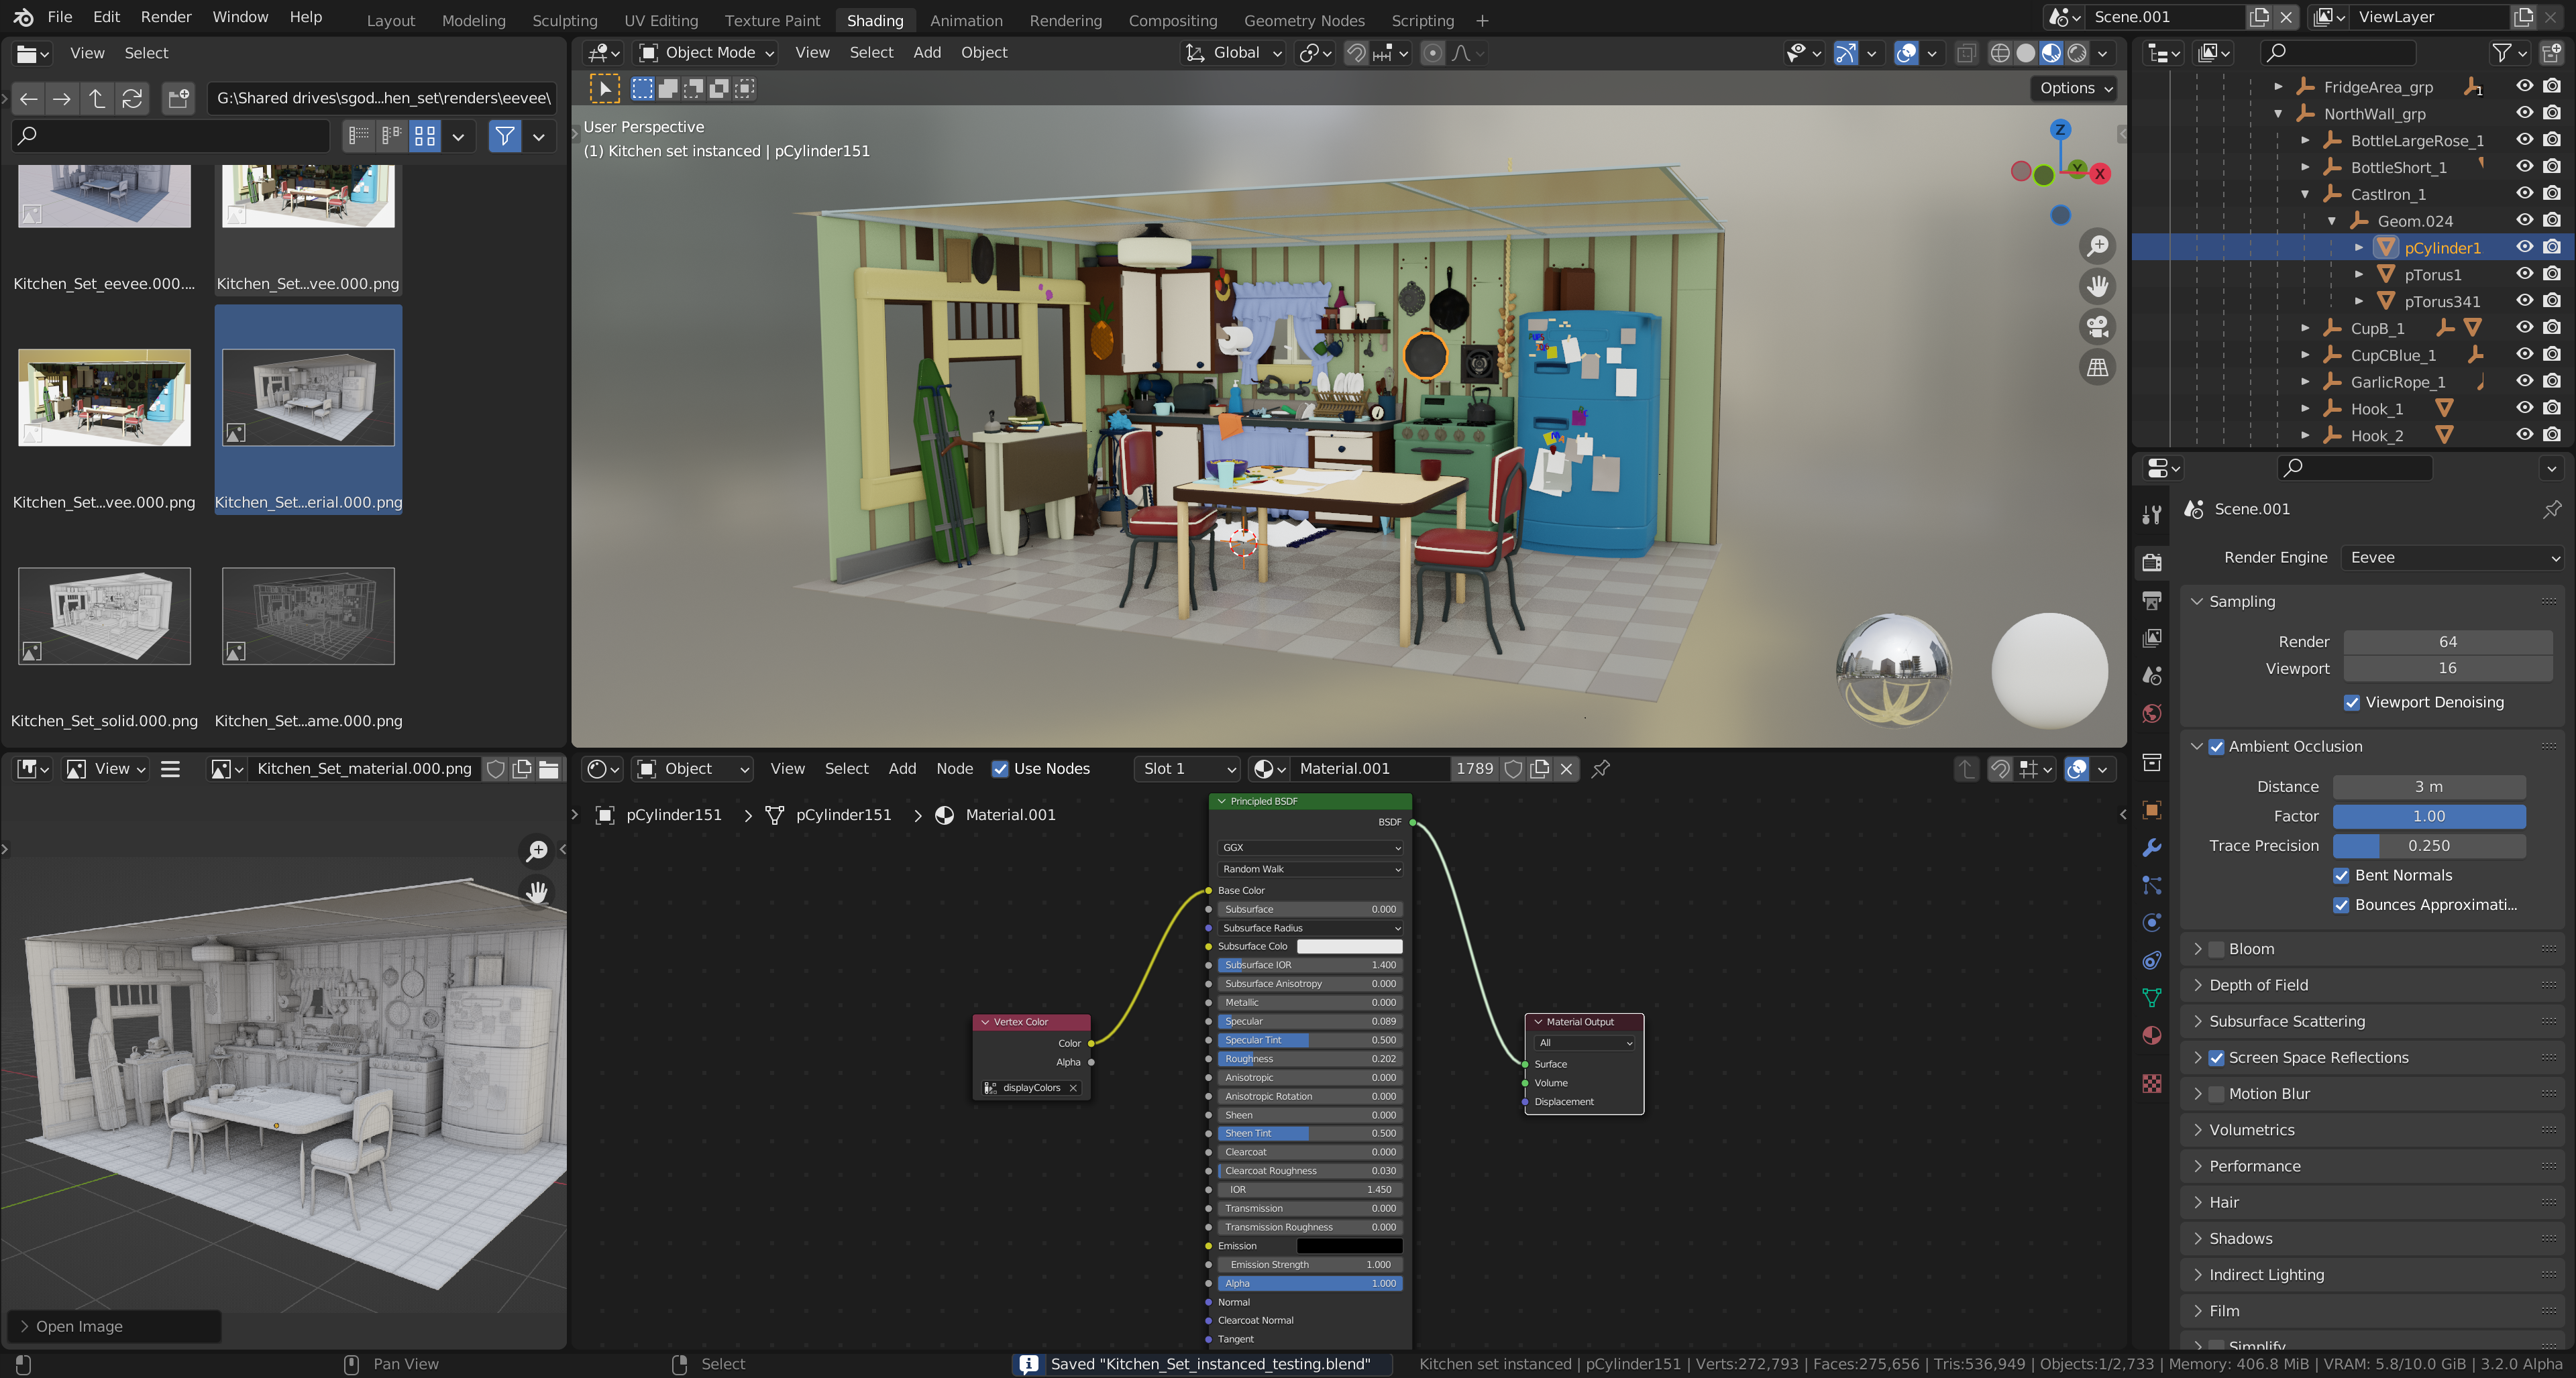Toggle Bent Normals checkbox
Image resolution: width=2576 pixels, height=1378 pixels.
coord(2341,875)
